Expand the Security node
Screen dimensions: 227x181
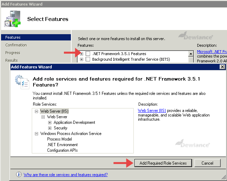click(x=50, y=128)
